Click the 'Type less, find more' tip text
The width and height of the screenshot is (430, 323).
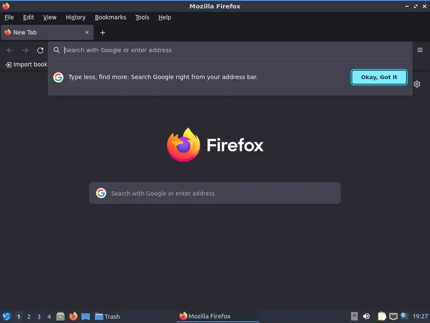pos(163,77)
